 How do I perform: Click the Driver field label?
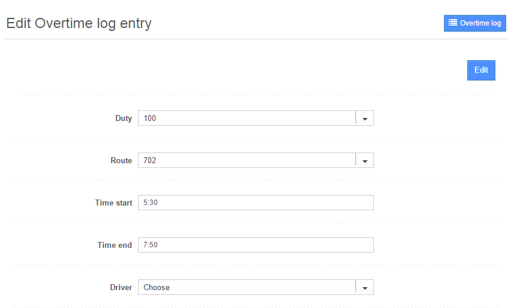[121, 288]
